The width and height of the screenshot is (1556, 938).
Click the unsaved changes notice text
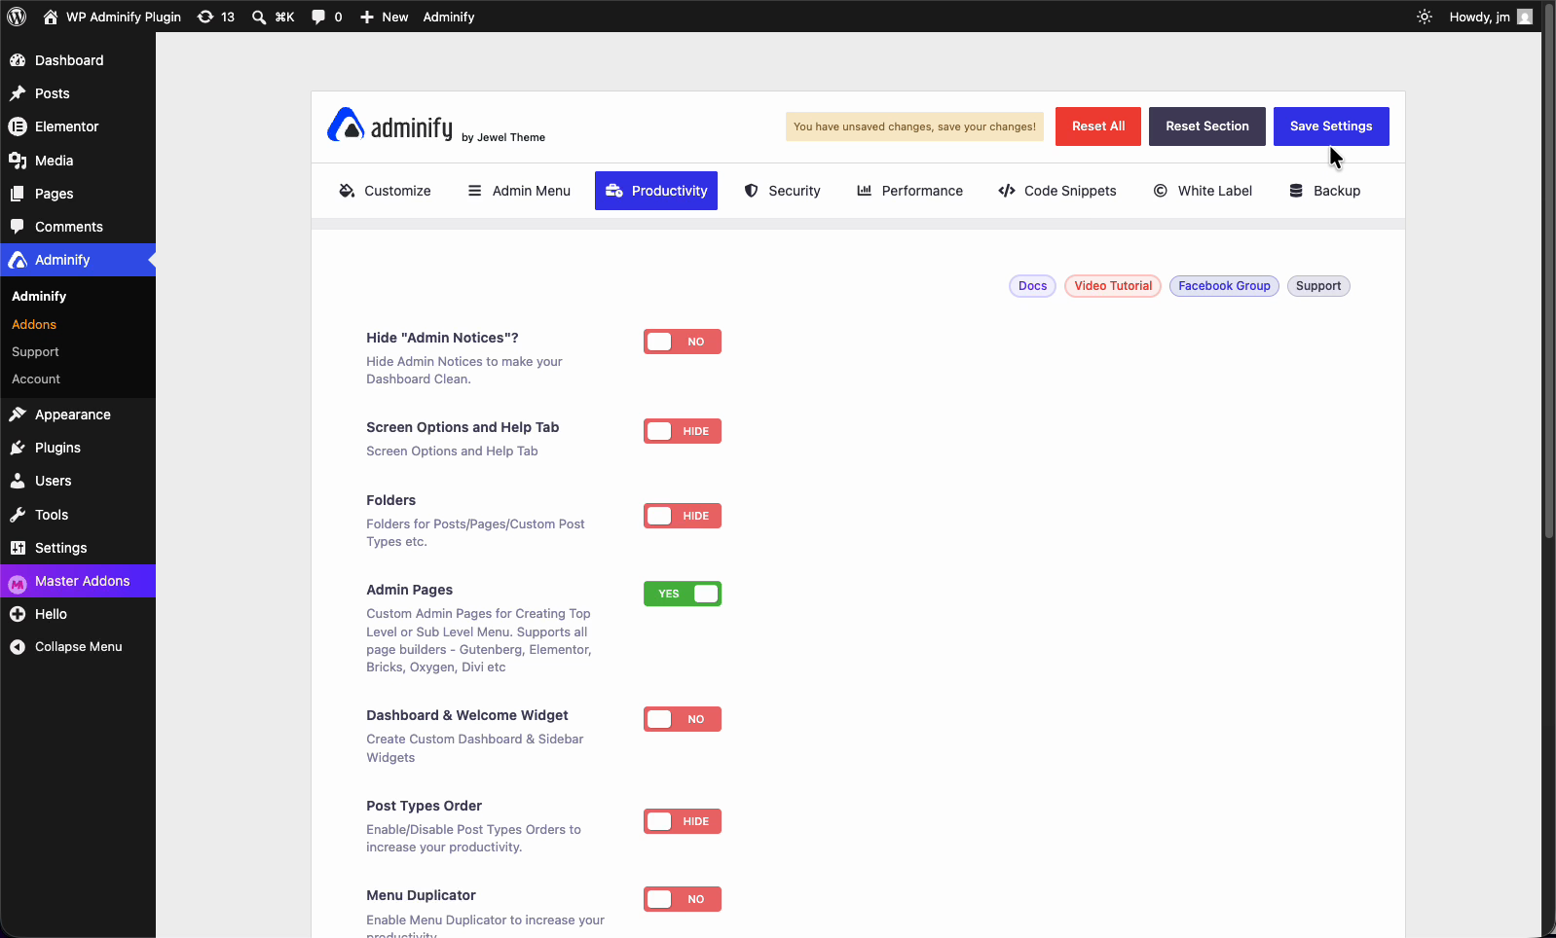click(914, 126)
